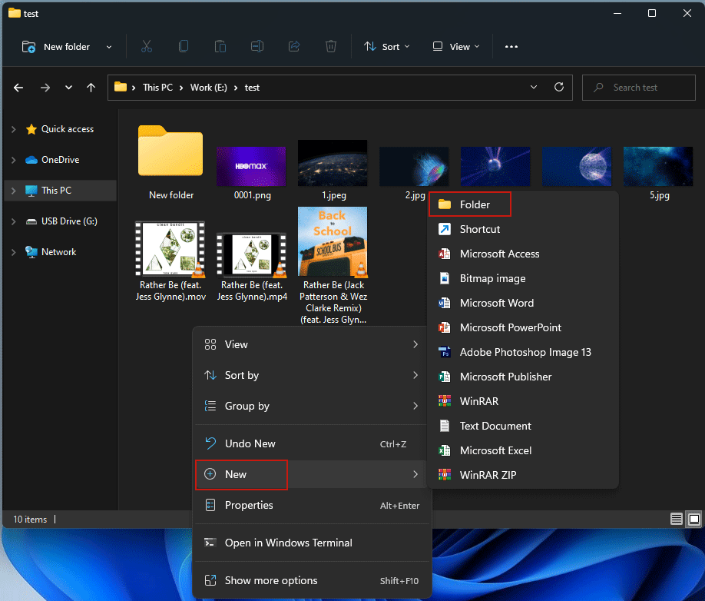Create a new WinRAR ZIP archive
This screenshot has height=601, width=705.
pos(523,475)
